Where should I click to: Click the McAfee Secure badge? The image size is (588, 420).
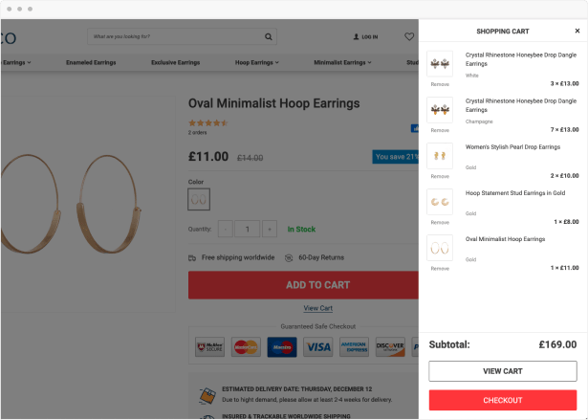210,347
